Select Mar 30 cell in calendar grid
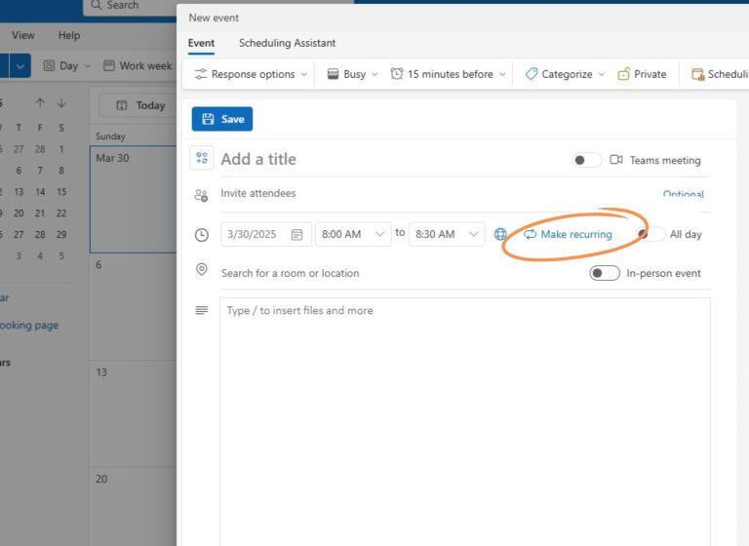The width and height of the screenshot is (749, 546). [134, 199]
